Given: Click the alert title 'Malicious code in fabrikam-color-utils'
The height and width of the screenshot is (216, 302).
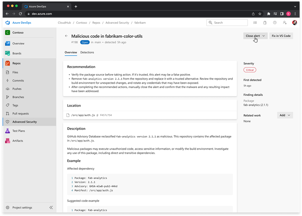Looking at the screenshot, I should (x=107, y=36).
